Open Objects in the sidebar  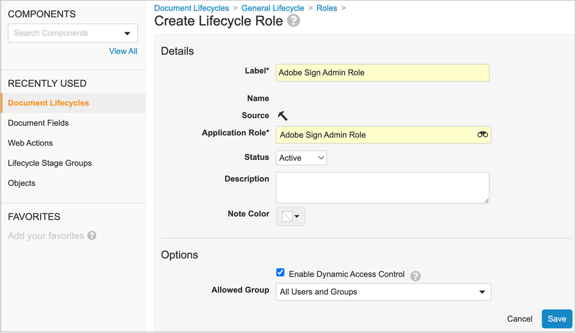pos(22,183)
